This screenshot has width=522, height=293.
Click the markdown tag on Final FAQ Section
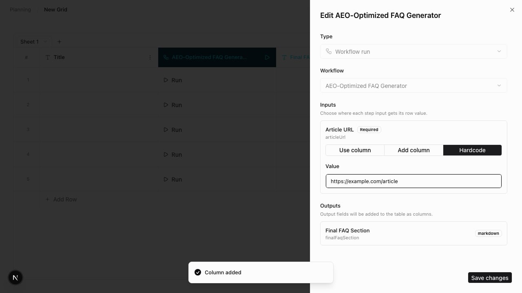tap(488, 233)
